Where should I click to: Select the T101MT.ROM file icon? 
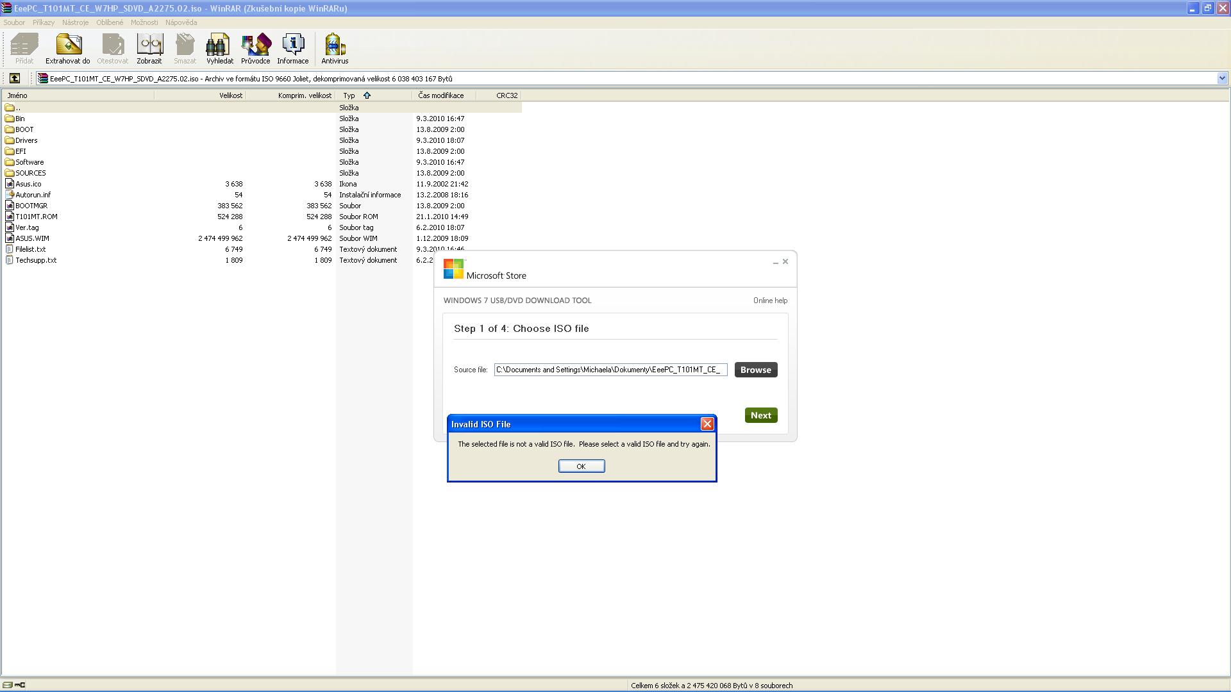click(x=10, y=217)
